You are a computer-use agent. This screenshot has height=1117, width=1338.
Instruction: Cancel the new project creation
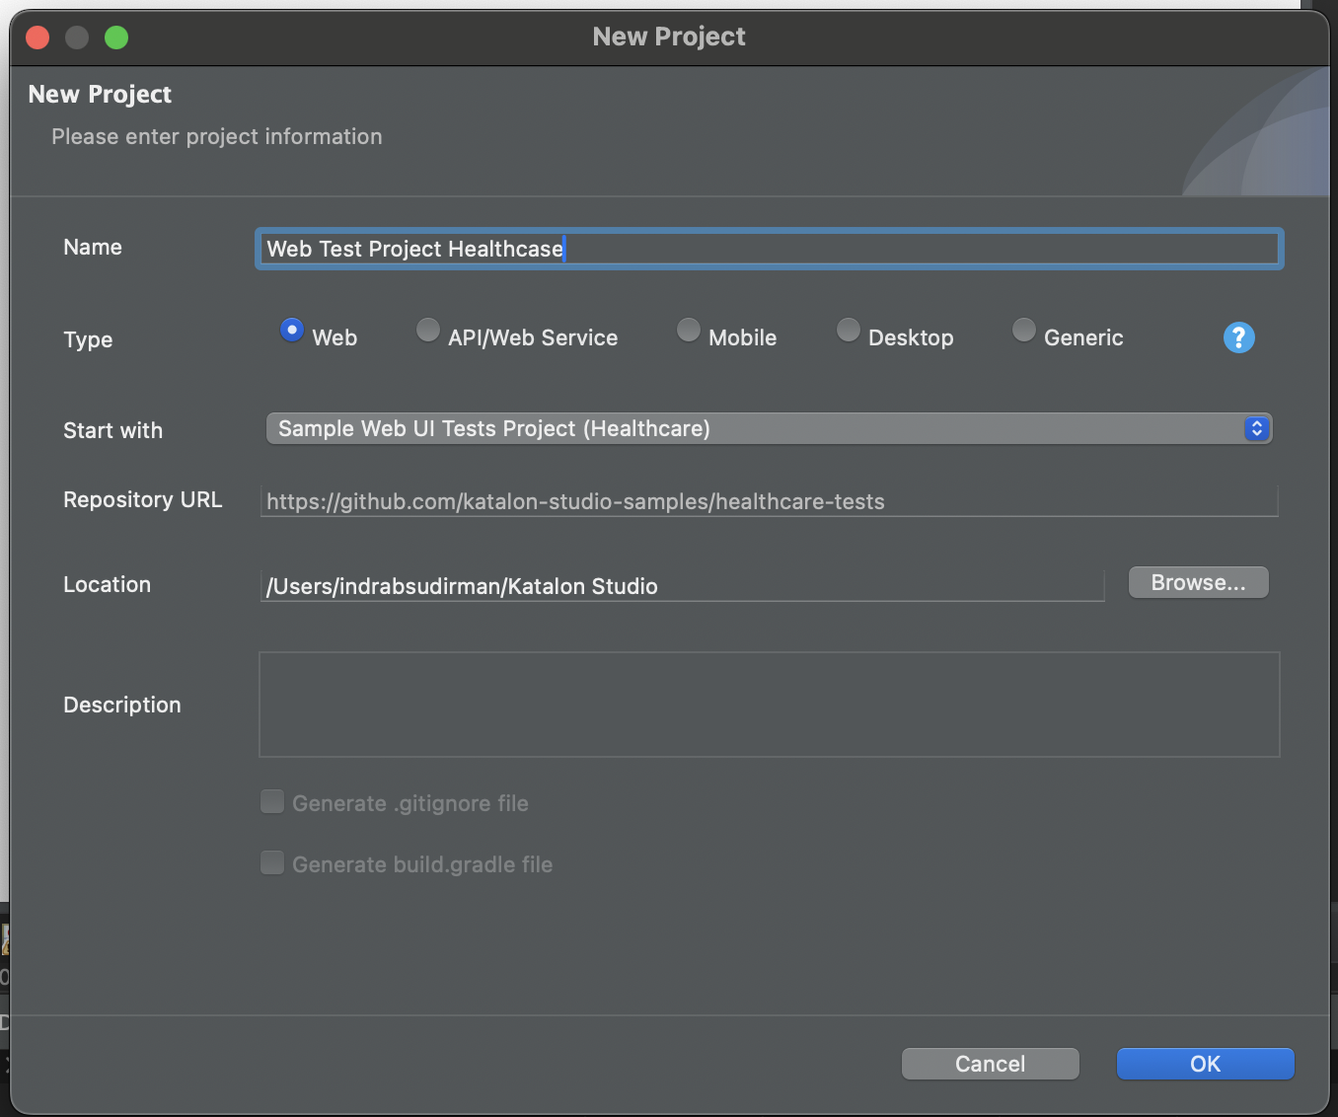pos(990,1064)
